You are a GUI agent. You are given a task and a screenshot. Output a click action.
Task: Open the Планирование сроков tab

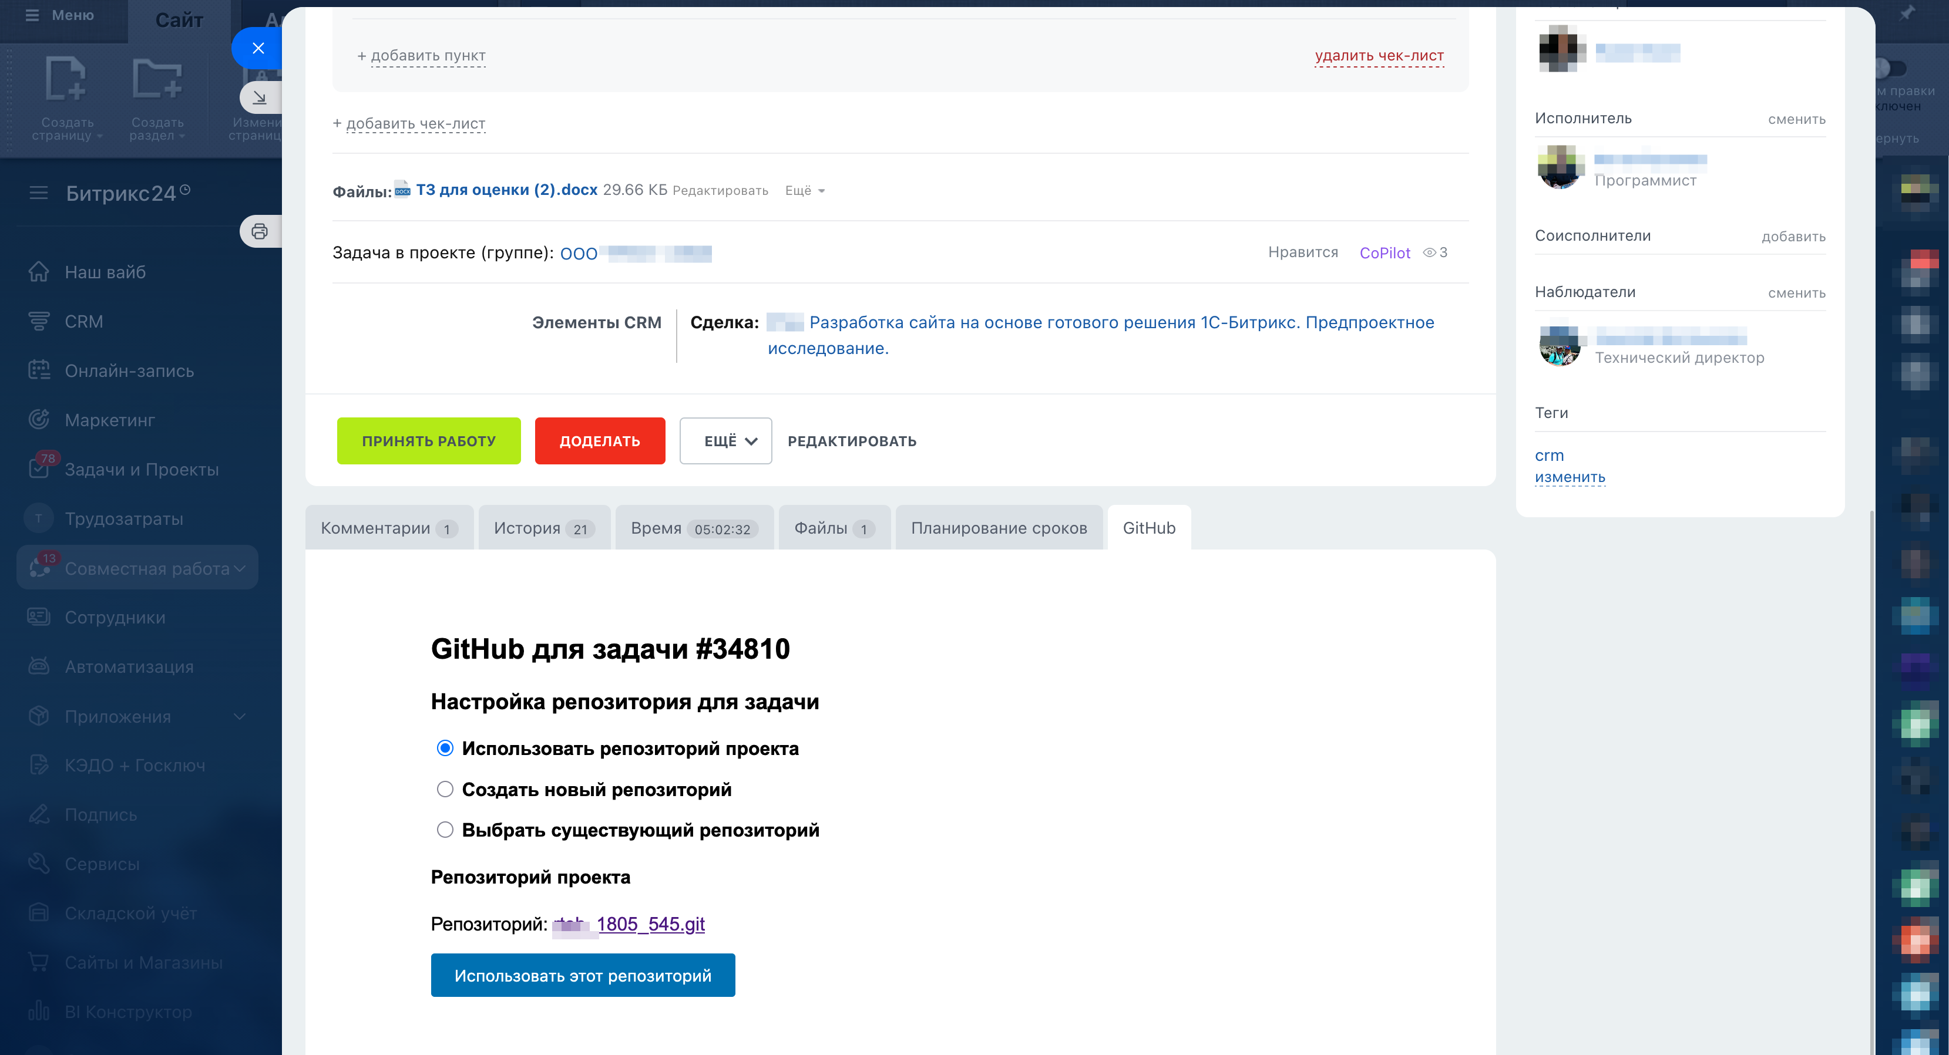pos(999,528)
